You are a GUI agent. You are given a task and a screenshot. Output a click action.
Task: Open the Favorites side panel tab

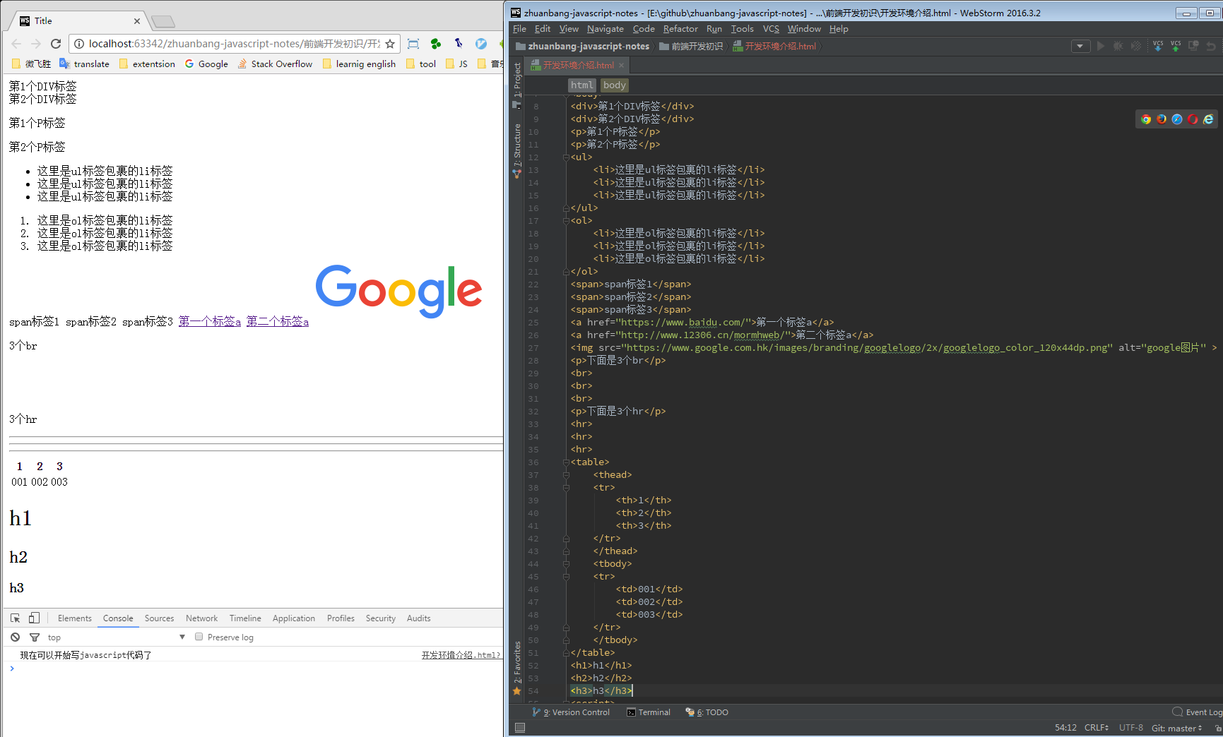(517, 668)
